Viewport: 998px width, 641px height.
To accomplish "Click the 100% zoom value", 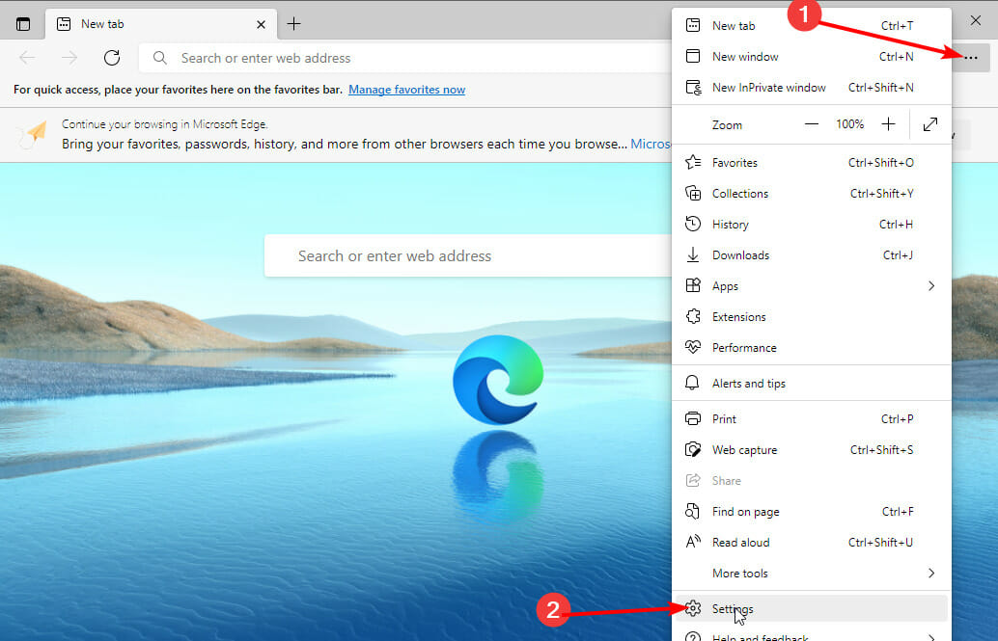I will [x=849, y=124].
